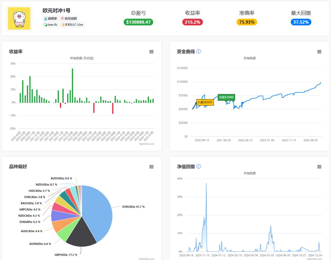Click the note icon in 信号说明 tag
This screenshot has height=260, width=331.
[x=62, y=19]
